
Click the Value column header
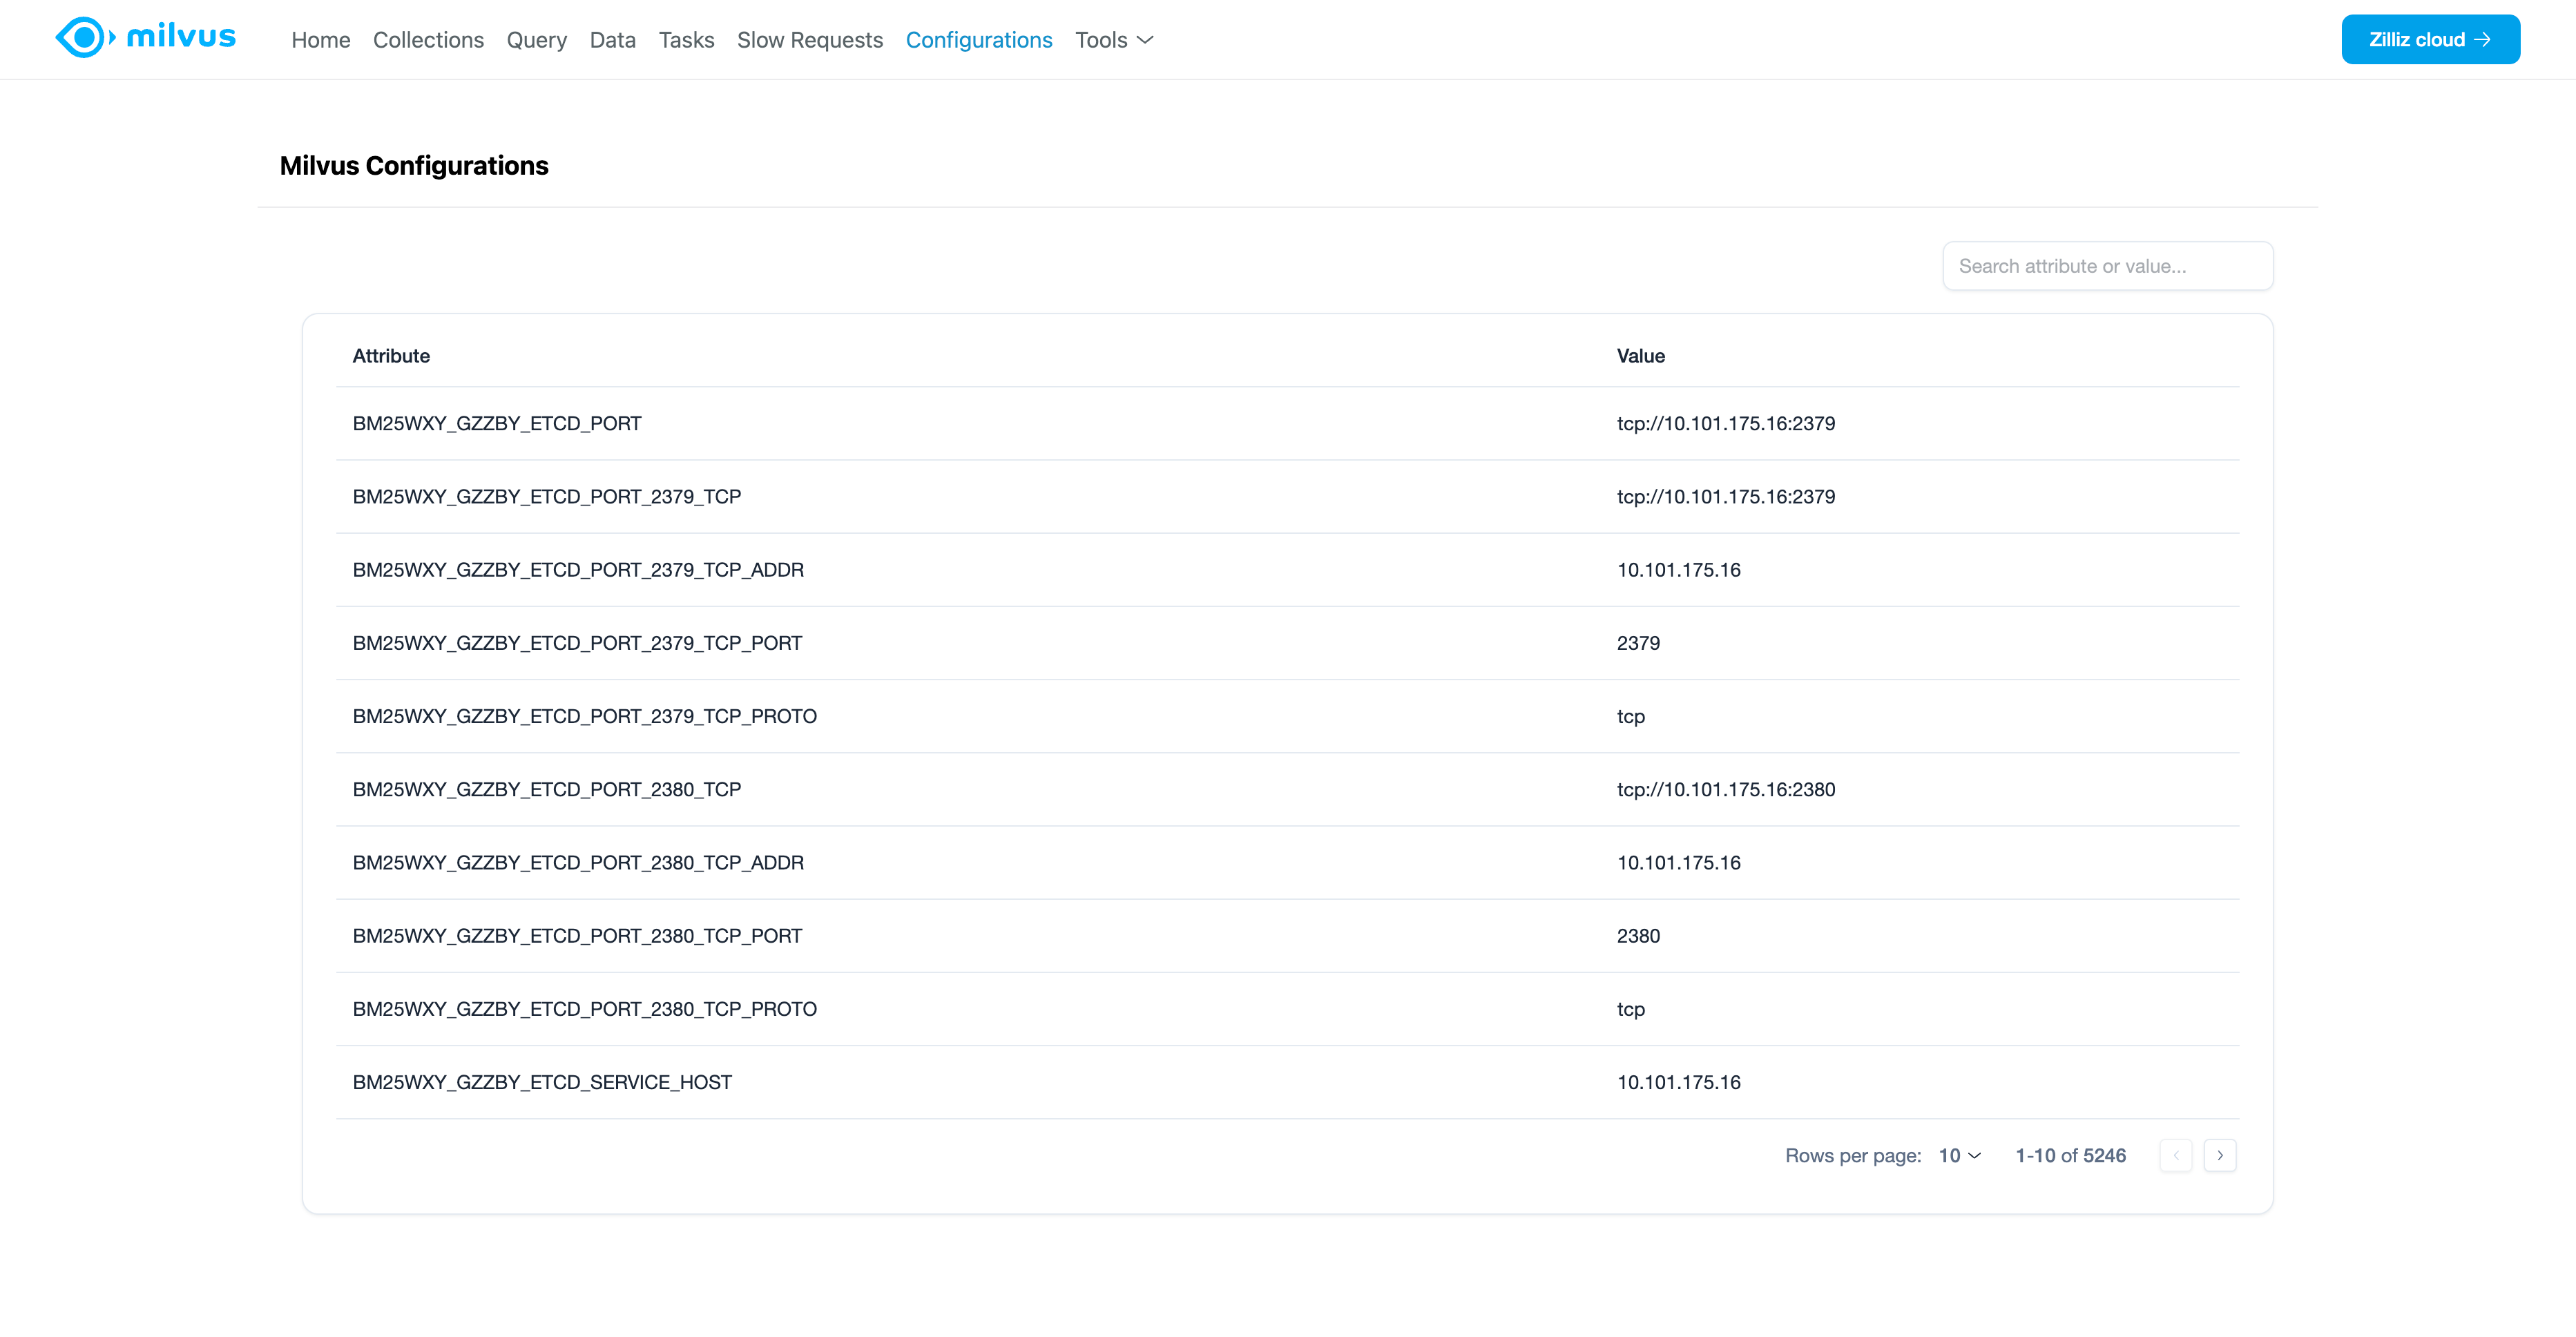click(x=1640, y=356)
